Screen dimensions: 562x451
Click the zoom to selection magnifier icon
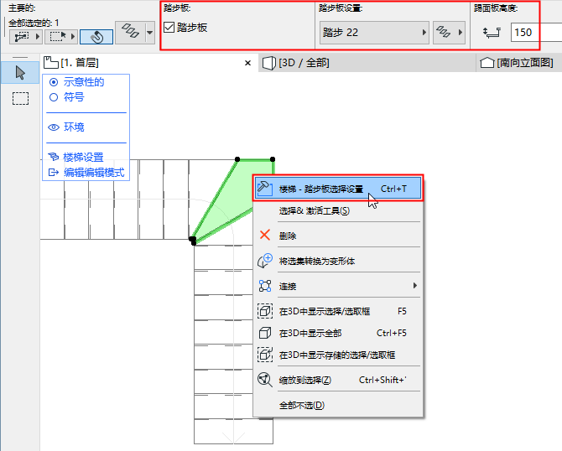265,380
